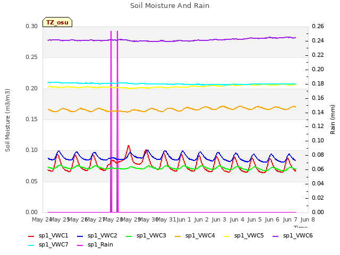Viewport: 340px width, 255px height.
Task: Click the TZ_osu site label box
Action: tap(57, 22)
